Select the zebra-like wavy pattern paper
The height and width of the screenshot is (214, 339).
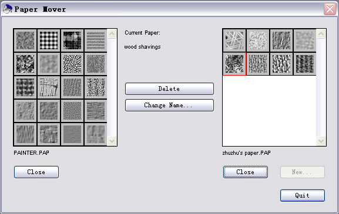(x=72, y=64)
